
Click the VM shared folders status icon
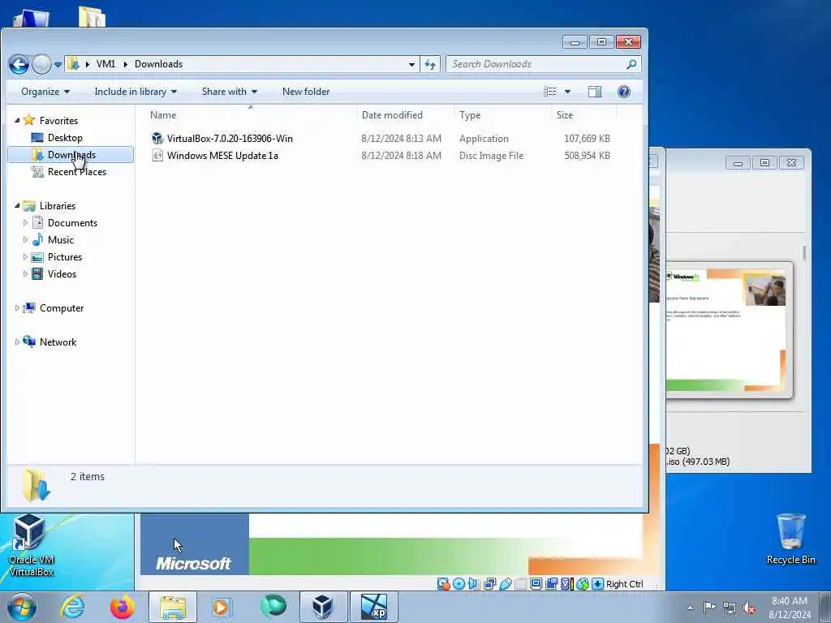tap(520, 584)
